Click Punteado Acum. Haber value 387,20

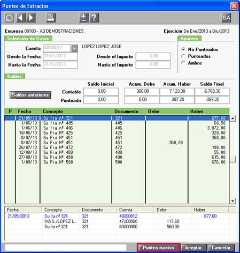point(177,100)
